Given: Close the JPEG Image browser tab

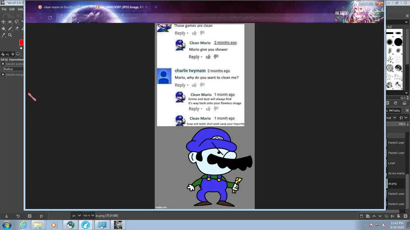Looking at the screenshot, I should pos(146,7).
